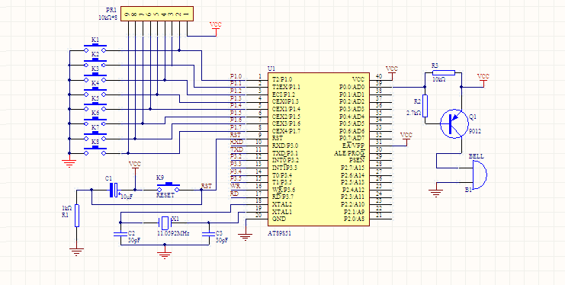Click the P1.0 net label at pin 1
This screenshot has height=285, width=565.
coord(236,76)
